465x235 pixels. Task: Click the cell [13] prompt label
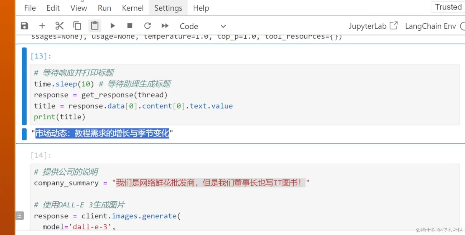tap(41, 56)
